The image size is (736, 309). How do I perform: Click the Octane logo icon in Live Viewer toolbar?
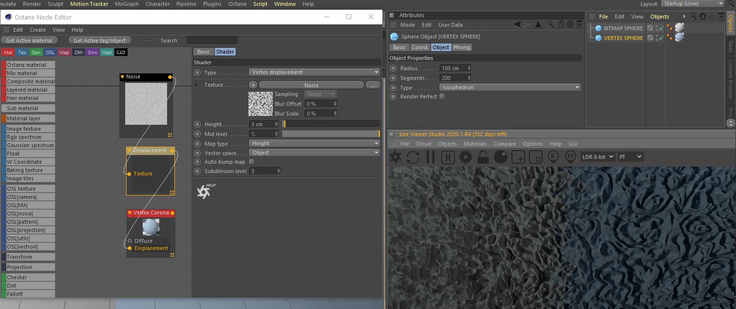(396, 157)
